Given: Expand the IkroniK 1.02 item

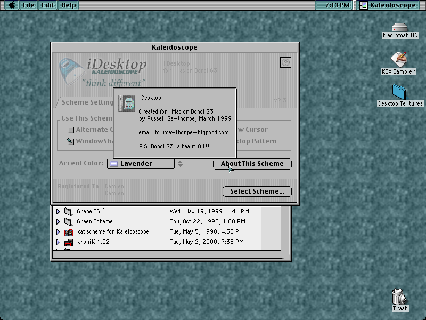Looking at the screenshot, I should click(x=58, y=242).
